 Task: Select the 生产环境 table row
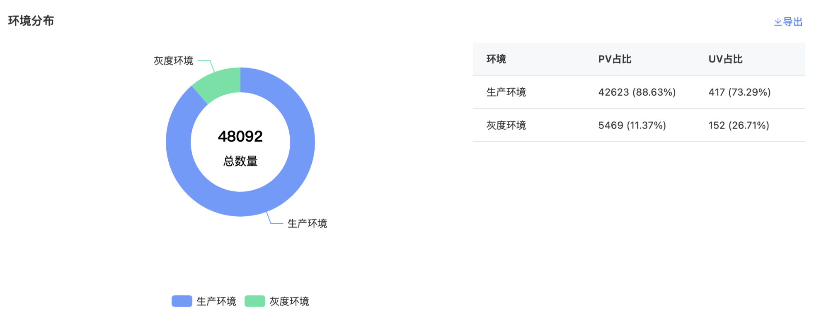(639, 92)
